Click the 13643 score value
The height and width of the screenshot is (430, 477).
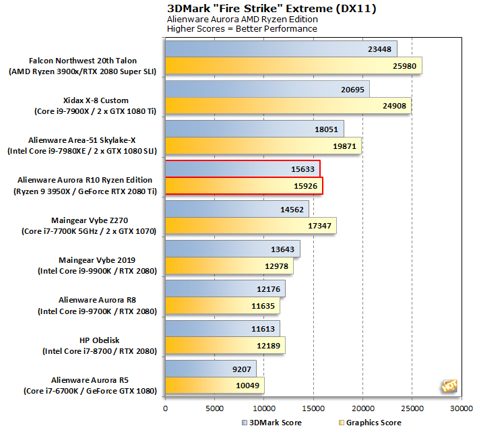(x=282, y=249)
